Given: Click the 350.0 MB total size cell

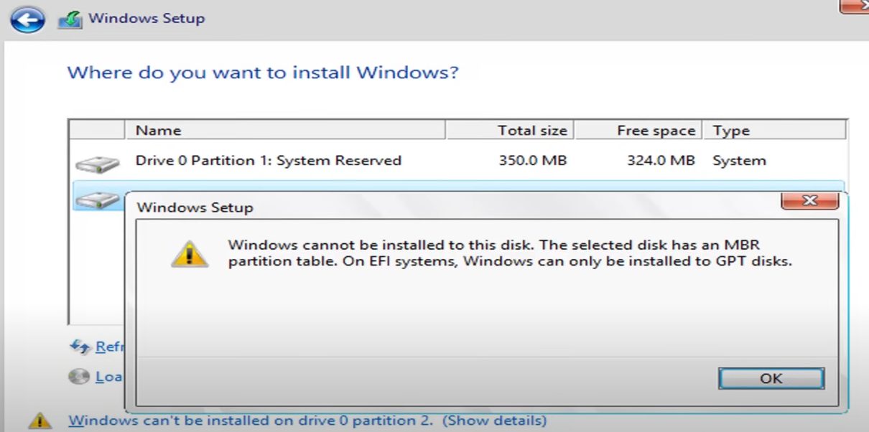Looking at the screenshot, I should coord(533,161).
